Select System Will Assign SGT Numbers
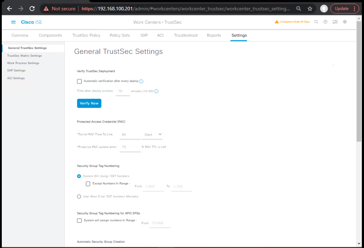This screenshot has height=248, width=364. (x=79, y=176)
